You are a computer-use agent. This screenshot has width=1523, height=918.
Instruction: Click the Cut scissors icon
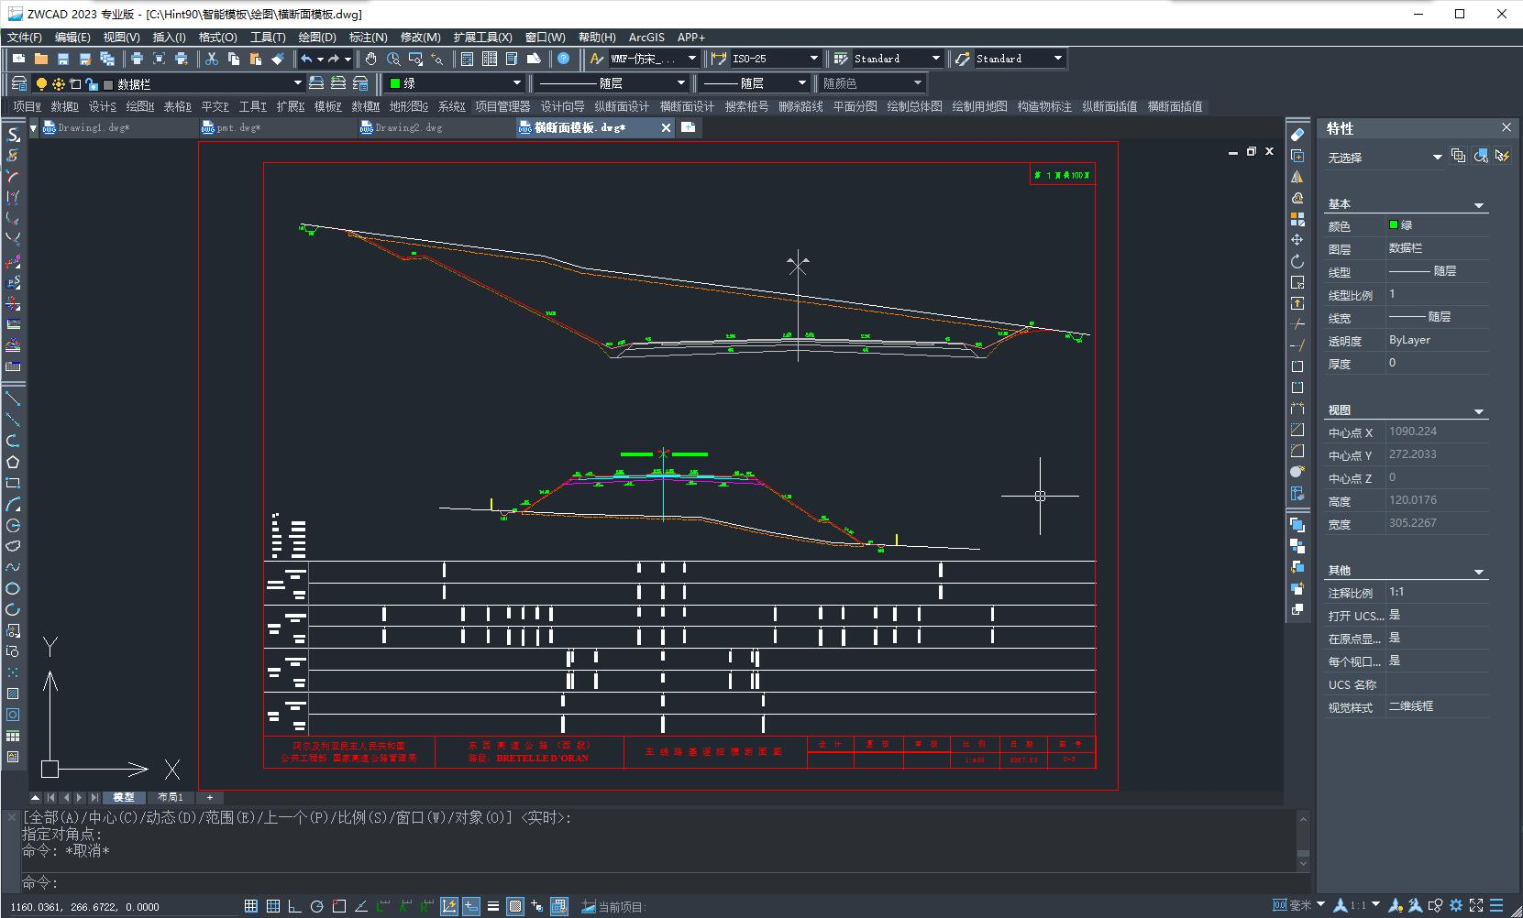212,59
